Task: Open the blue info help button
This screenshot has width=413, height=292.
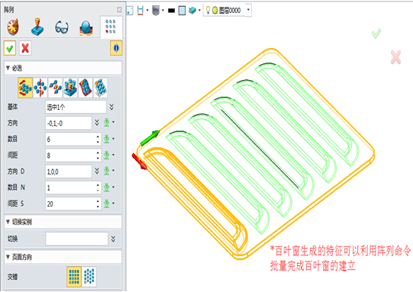Action: 116,48
